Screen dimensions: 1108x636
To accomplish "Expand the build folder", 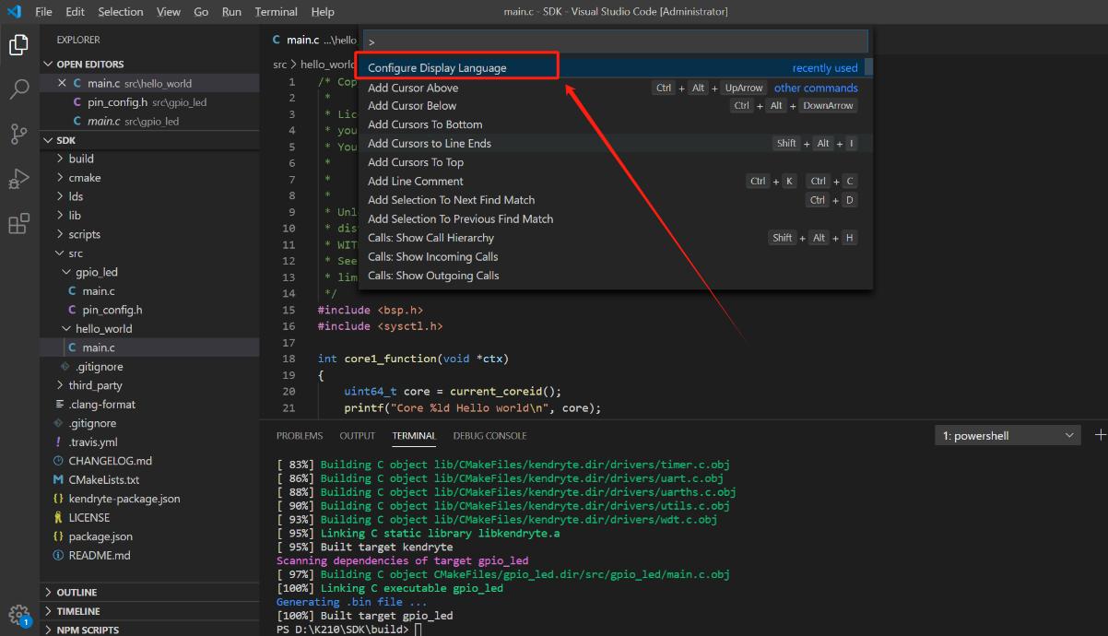I will [150, 159].
